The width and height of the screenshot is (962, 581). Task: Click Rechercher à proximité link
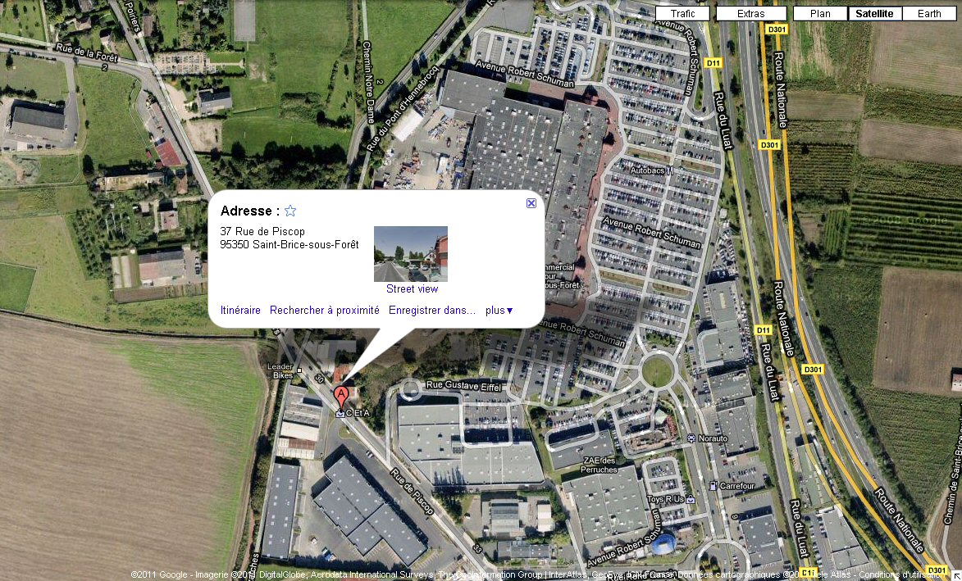coord(325,310)
